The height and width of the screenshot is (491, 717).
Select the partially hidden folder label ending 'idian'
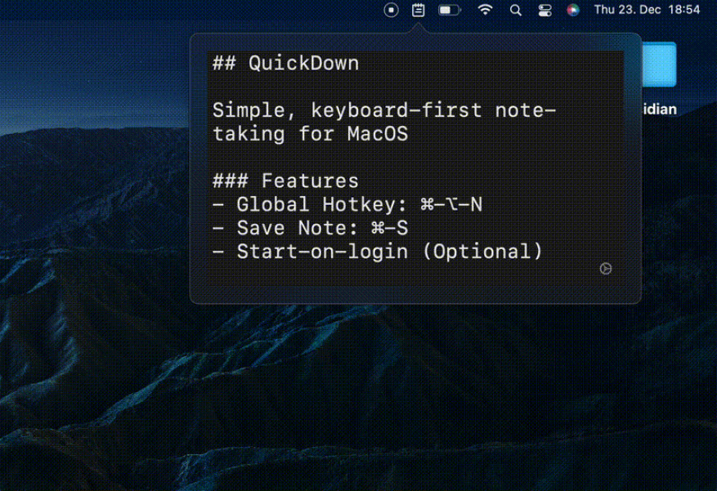[x=659, y=109]
